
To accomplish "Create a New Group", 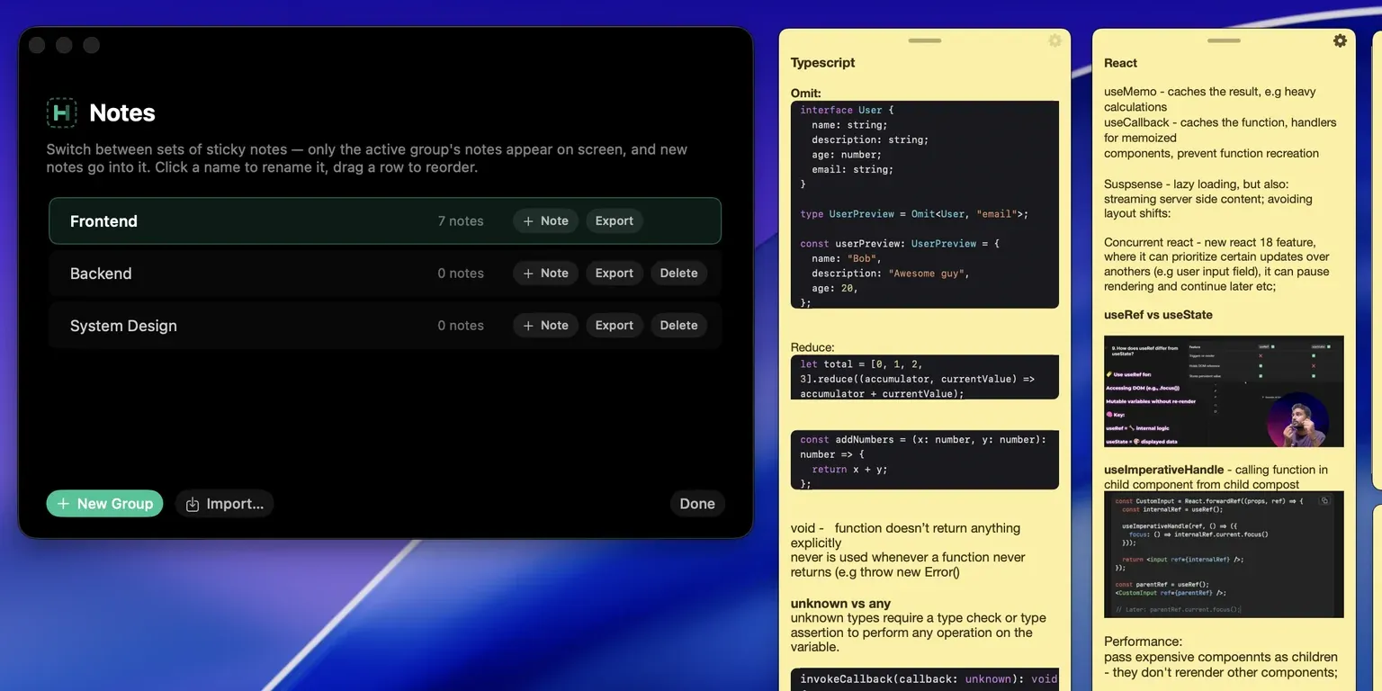I will 104,504.
